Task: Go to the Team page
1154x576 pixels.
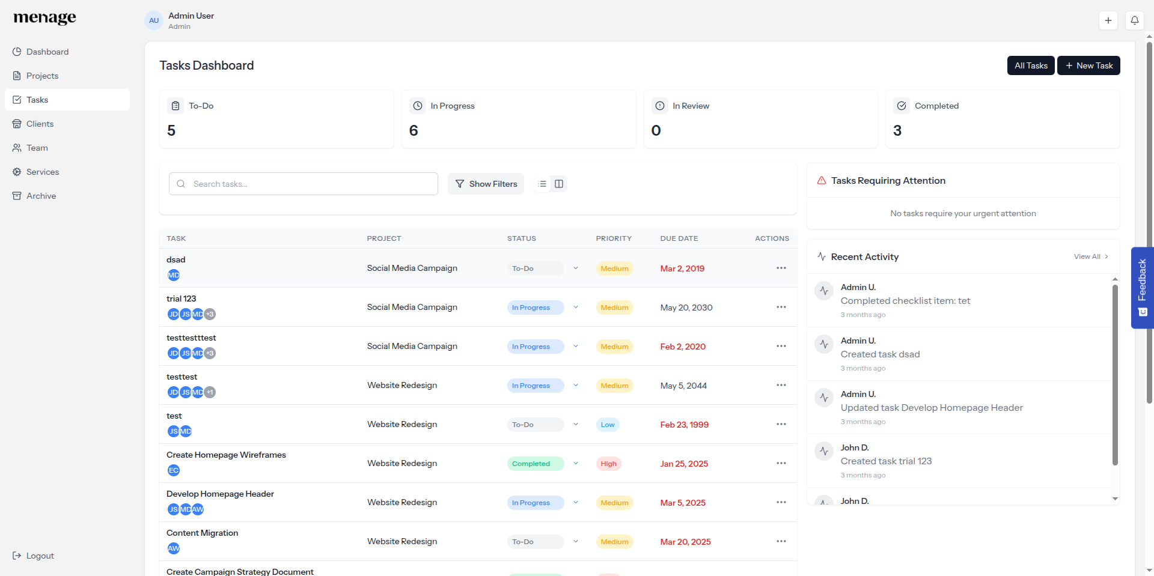Action: click(37, 148)
